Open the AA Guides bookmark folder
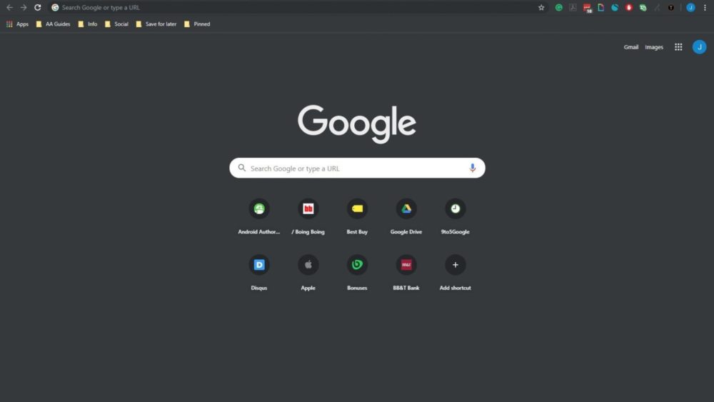714x402 pixels. [54, 24]
